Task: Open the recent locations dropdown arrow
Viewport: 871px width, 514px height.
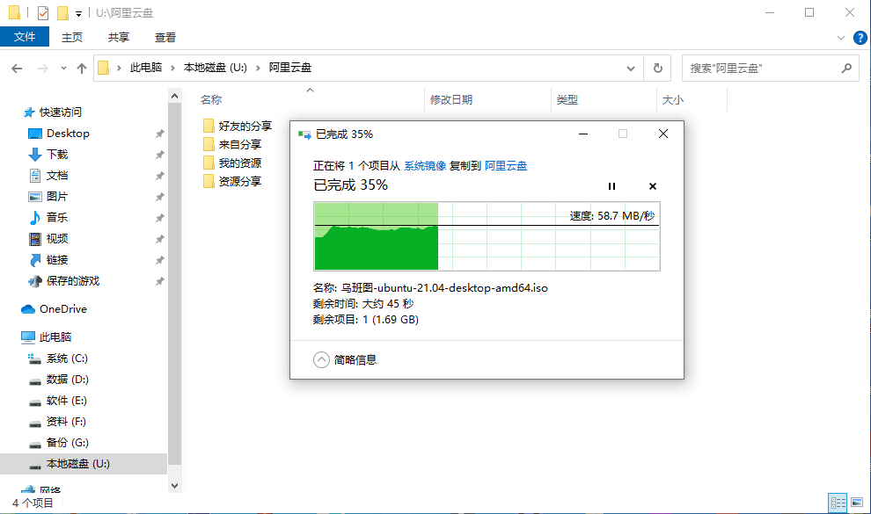Action: coord(62,68)
